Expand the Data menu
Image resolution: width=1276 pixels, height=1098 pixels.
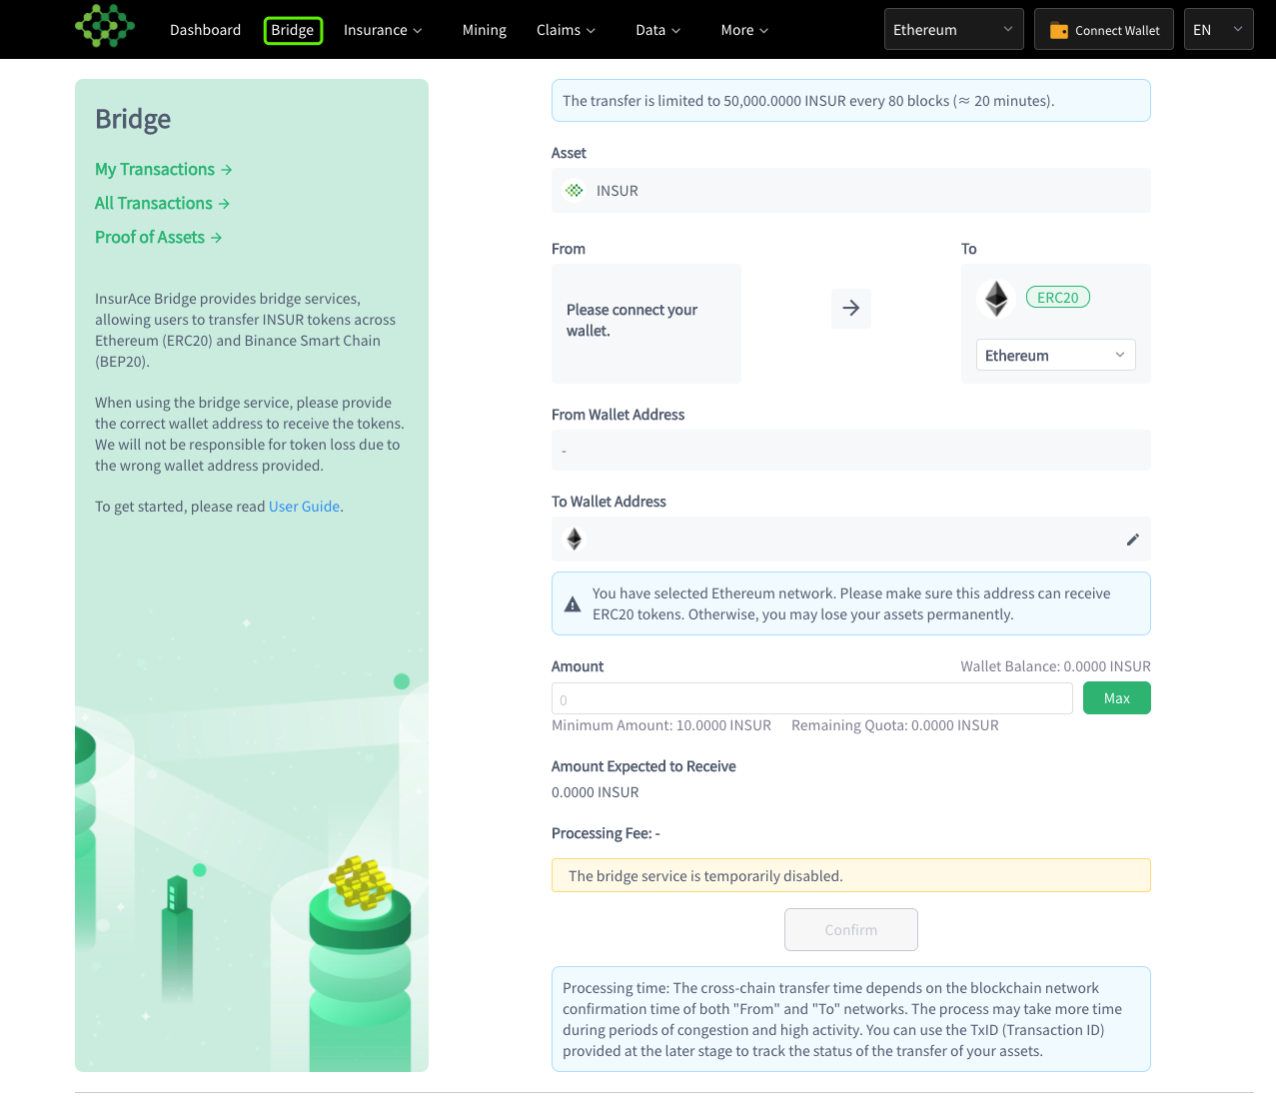tap(657, 30)
